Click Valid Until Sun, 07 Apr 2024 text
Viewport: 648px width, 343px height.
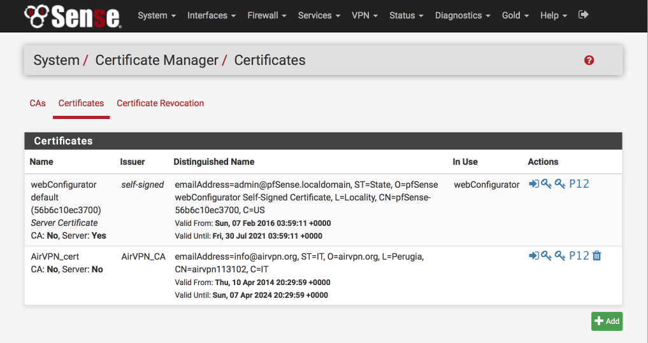(251, 295)
